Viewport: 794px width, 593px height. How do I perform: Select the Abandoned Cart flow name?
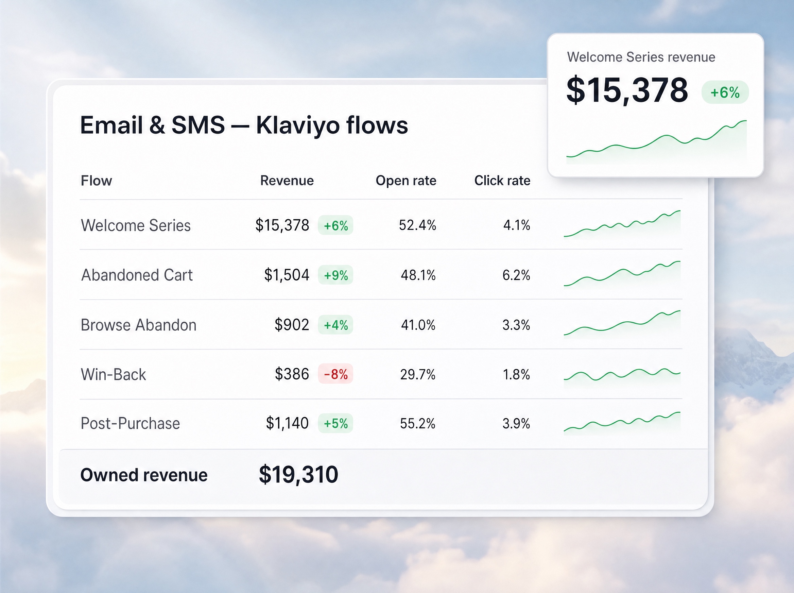137,275
